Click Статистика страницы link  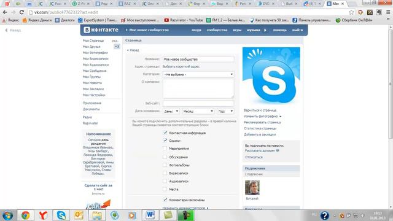pyautogui.click(x=260, y=128)
